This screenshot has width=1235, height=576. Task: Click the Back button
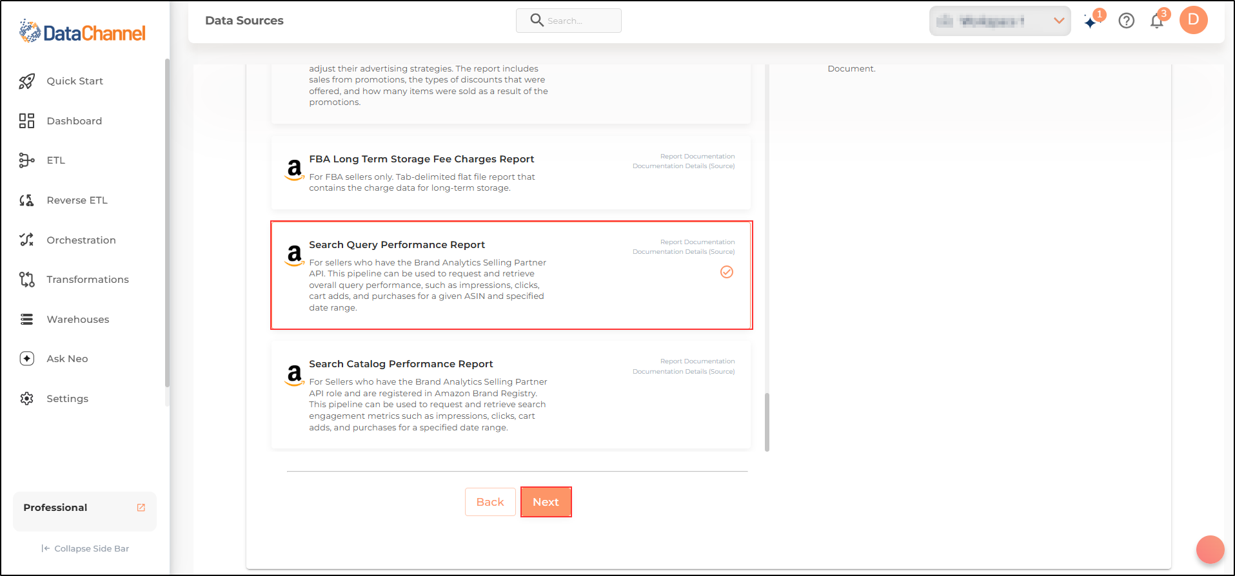pos(490,502)
